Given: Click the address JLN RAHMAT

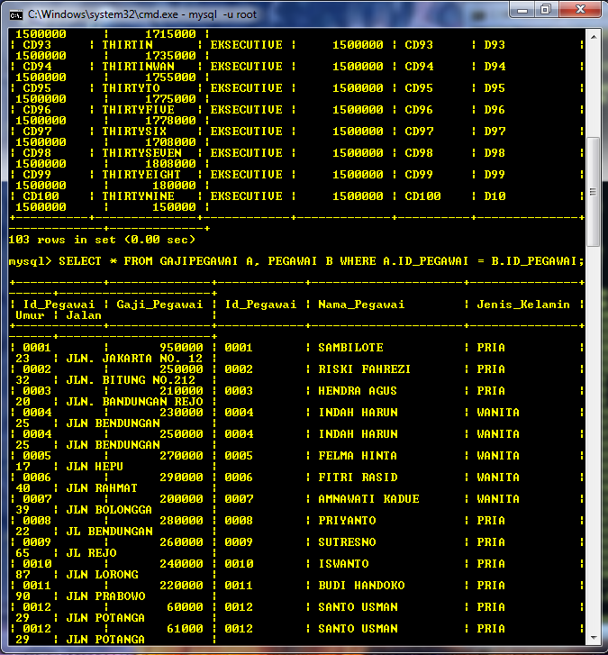Looking at the screenshot, I should [x=102, y=488].
